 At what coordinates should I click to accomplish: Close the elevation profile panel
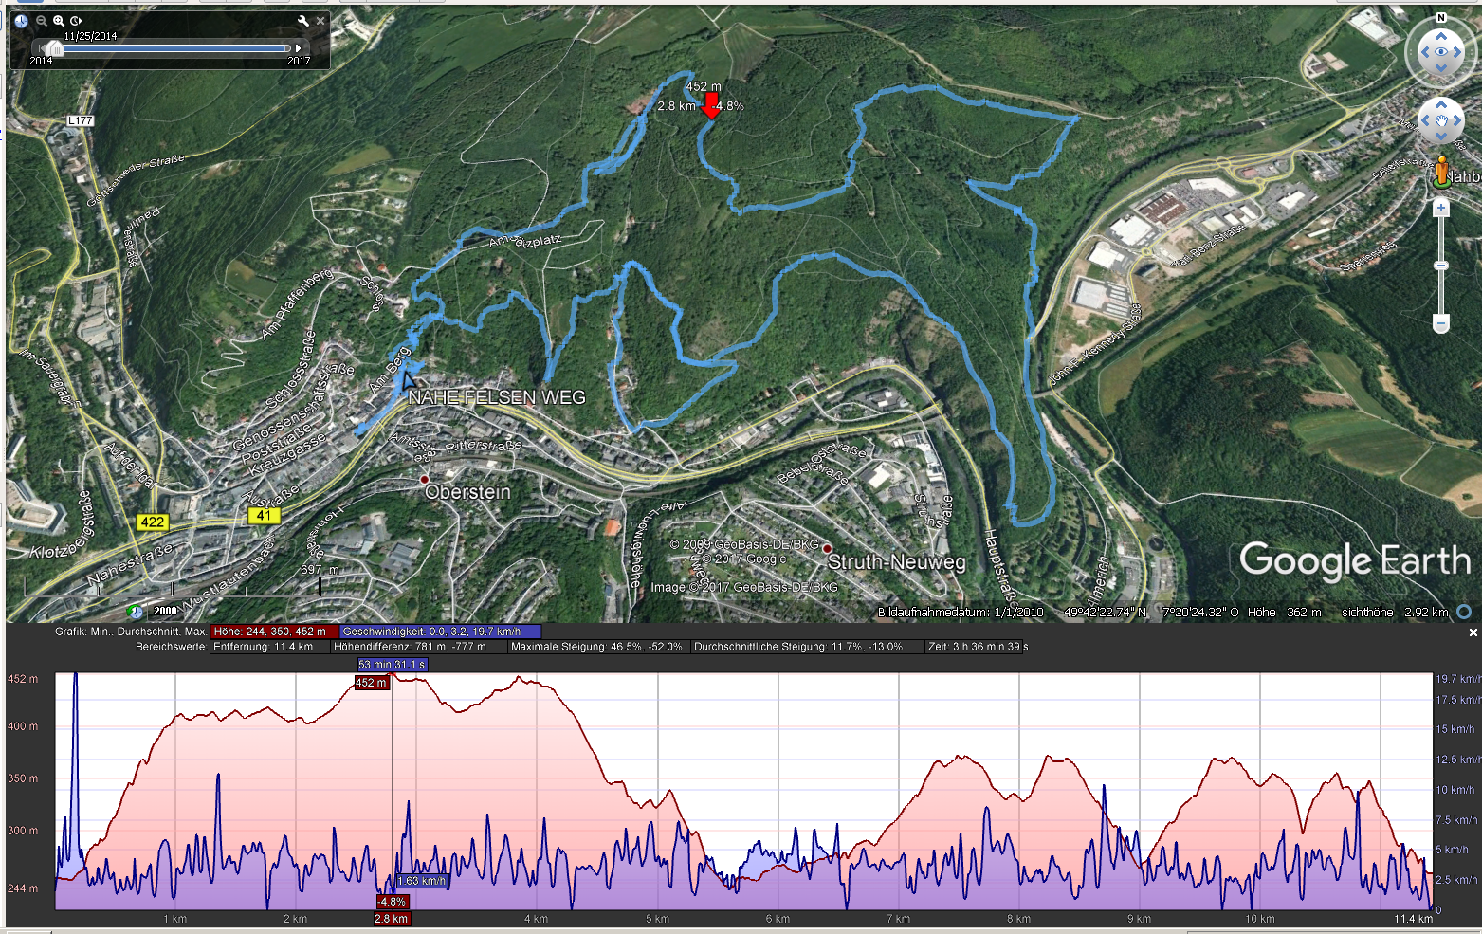[1473, 632]
